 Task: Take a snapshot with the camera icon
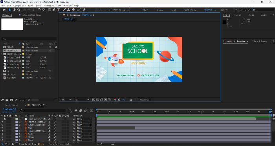[x=131, y=100]
